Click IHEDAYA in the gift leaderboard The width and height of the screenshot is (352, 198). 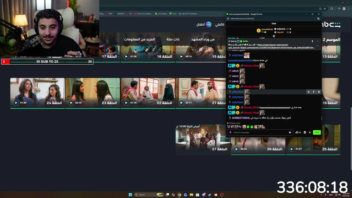pyautogui.click(x=281, y=29)
